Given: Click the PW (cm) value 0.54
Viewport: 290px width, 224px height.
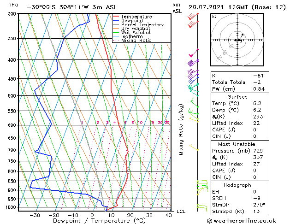Looking at the screenshot, I should [x=259, y=89].
